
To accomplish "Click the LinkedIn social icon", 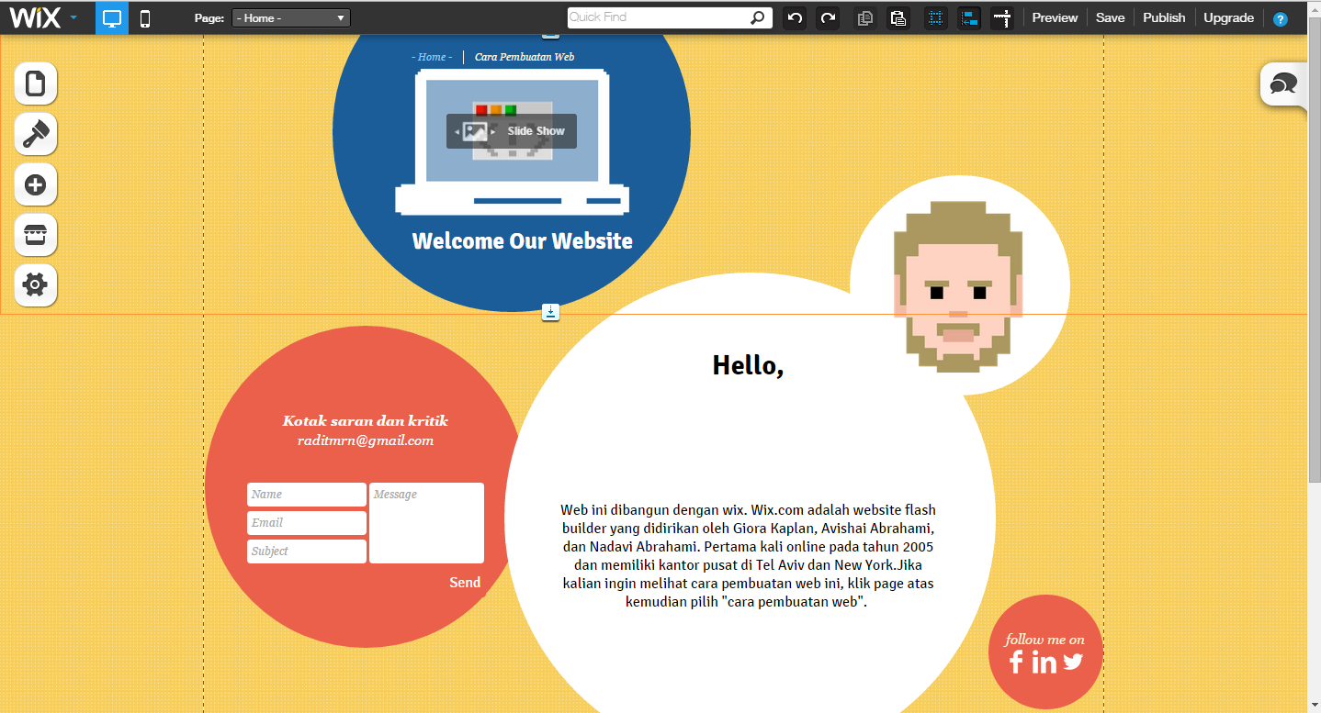I will (1044, 662).
